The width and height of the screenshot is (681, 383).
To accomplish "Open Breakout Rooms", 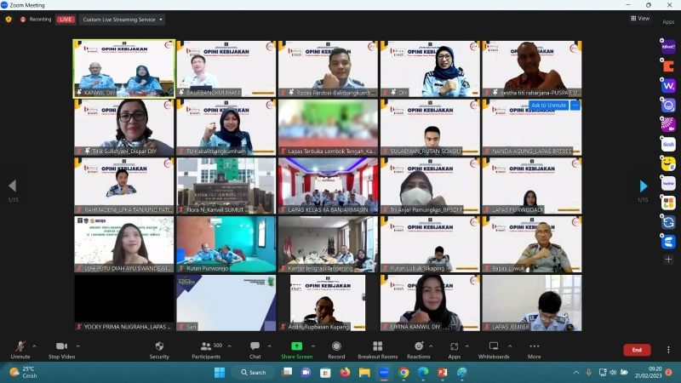I will pyautogui.click(x=377, y=349).
